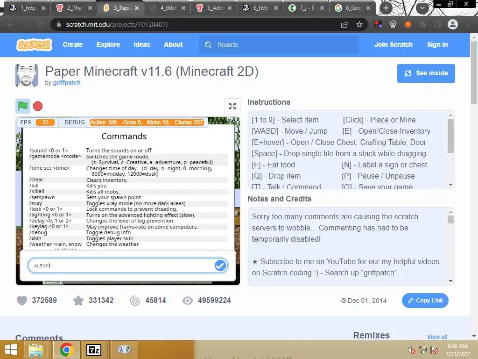
Task: Open the griffpatch author link
Action: (67, 82)
